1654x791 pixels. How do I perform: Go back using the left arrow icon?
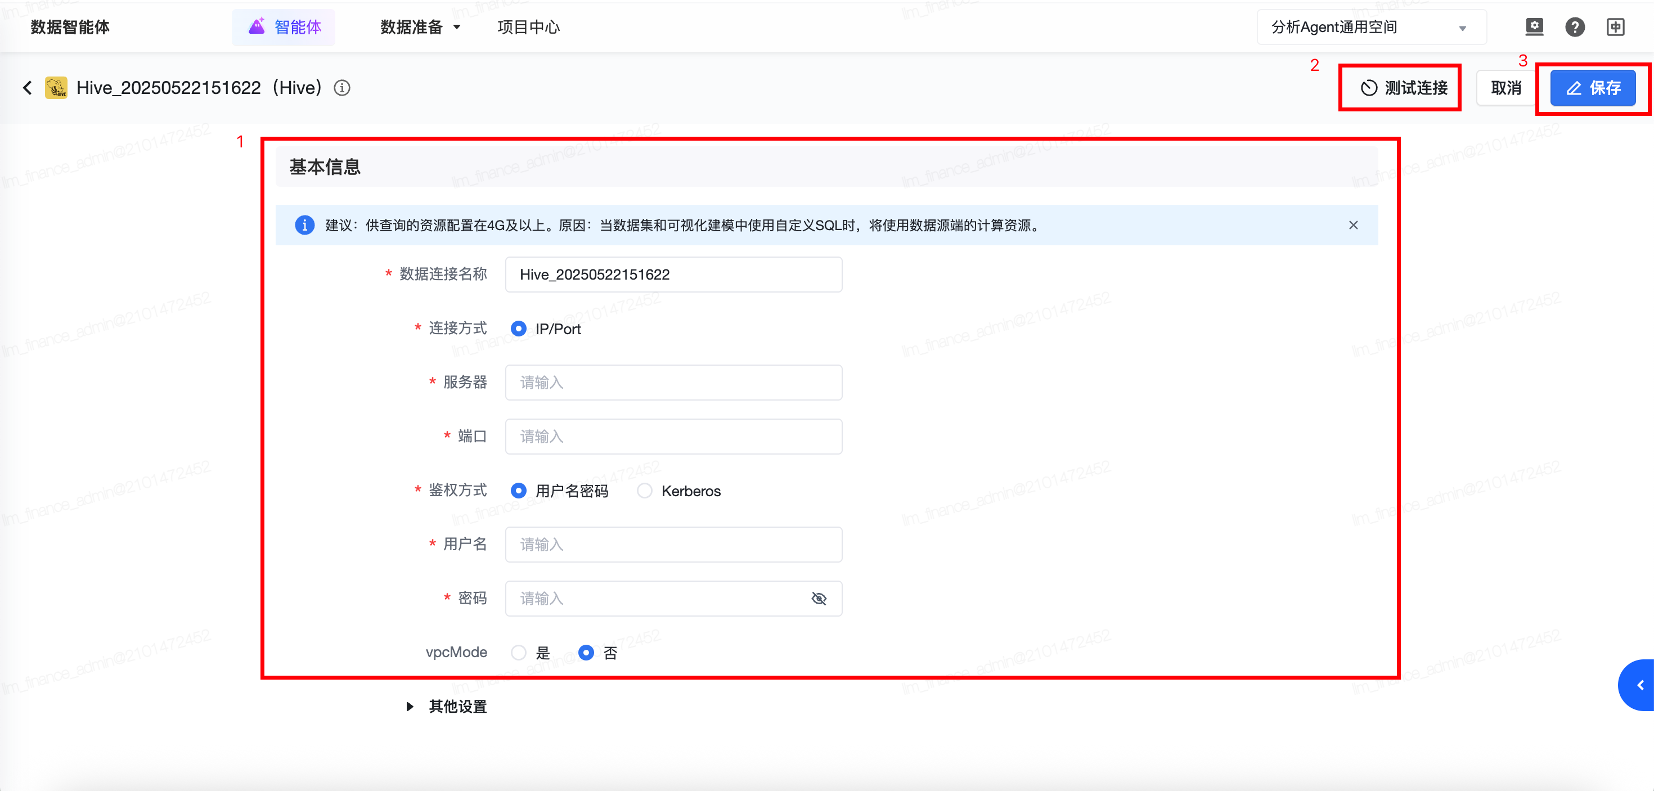[27, 88]
